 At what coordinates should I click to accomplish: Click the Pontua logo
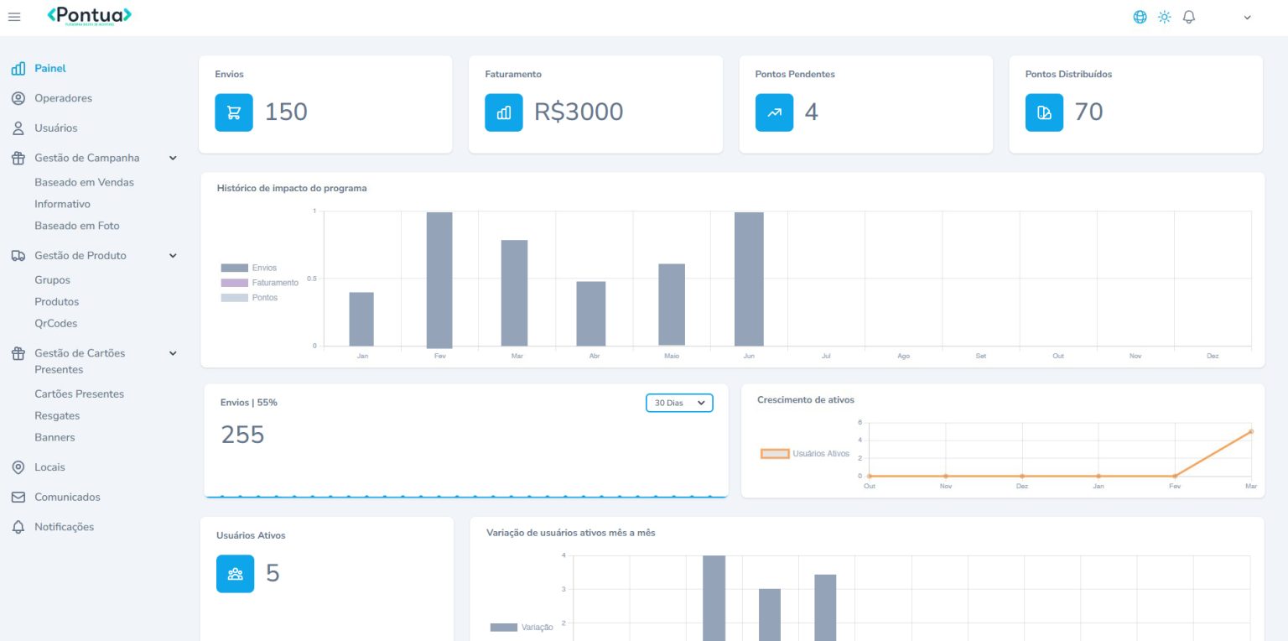coord(90,15)
